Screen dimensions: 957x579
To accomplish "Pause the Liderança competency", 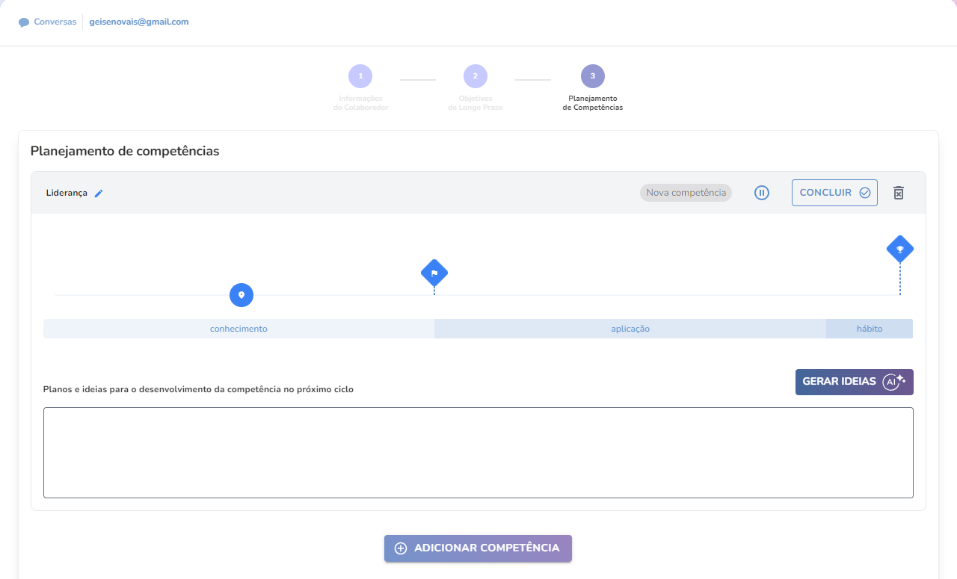I will click(761, 193).
